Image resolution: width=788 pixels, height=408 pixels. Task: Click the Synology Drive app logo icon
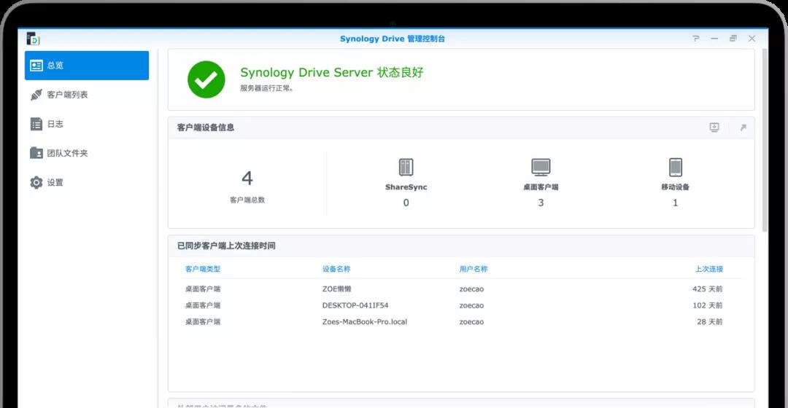click(x=33, y=39)
